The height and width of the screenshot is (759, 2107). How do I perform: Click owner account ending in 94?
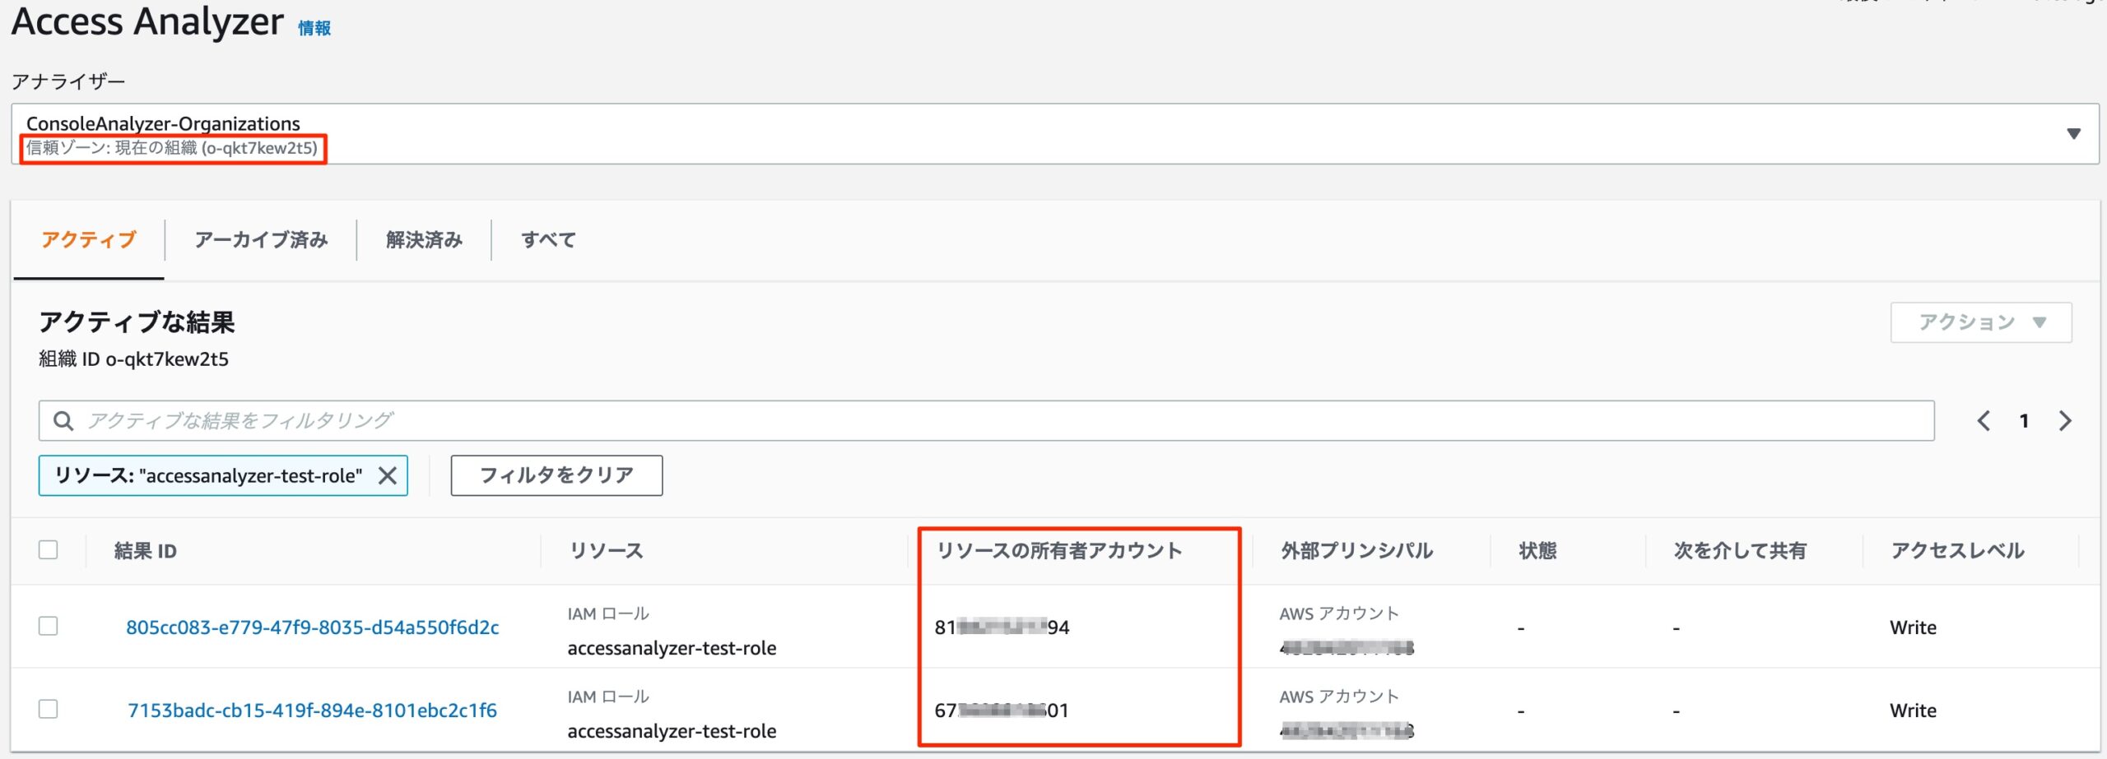[1002, 627]
